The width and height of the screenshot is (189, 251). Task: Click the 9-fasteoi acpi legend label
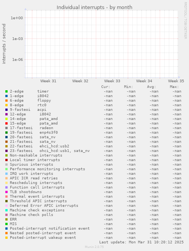(x=28, y=110)
